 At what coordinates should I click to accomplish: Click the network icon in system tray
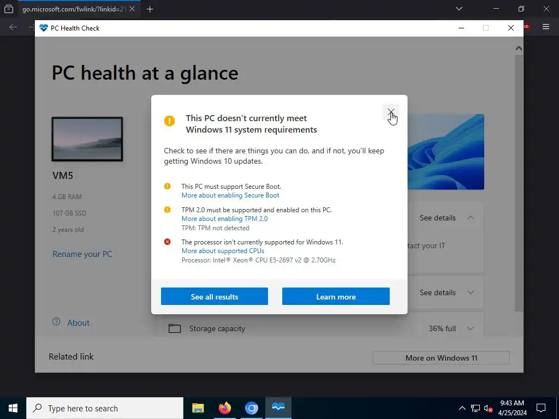coord(475,408)
